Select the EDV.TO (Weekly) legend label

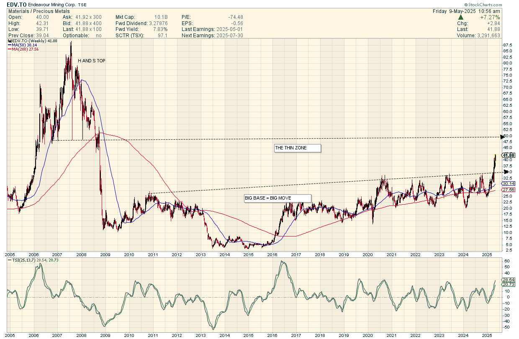tap(31, 41)
